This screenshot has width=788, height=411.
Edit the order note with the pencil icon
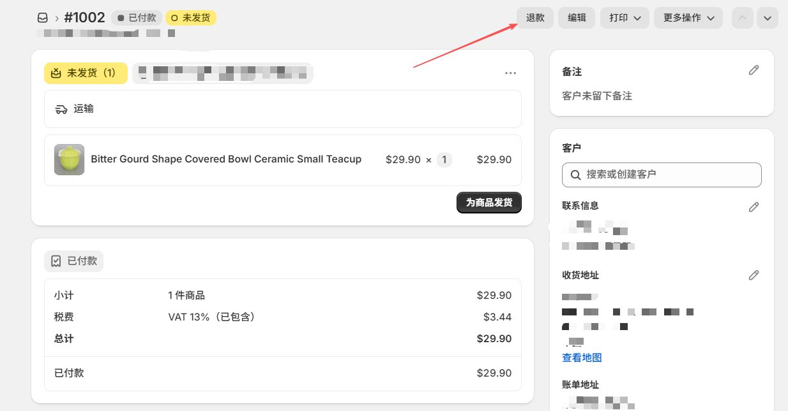click(x=754, y=70)
